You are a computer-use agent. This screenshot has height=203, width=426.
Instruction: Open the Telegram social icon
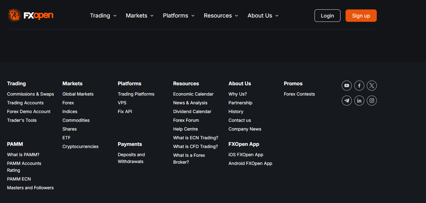pyautogui.click(x=346, y=101)
